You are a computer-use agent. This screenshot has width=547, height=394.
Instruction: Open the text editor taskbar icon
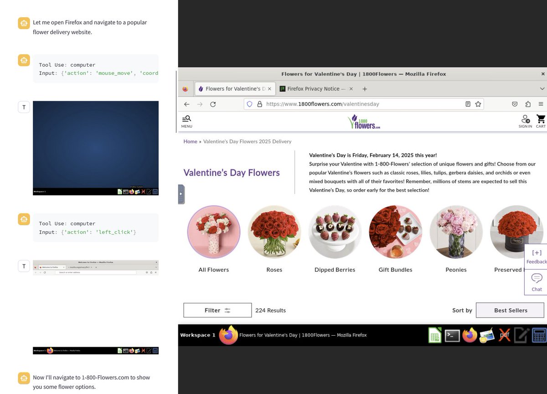(521, 335)
